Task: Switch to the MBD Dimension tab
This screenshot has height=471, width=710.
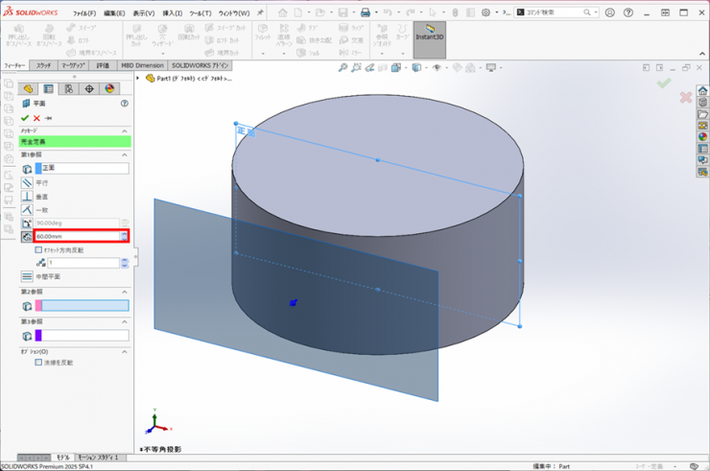Action: point(141,65)
